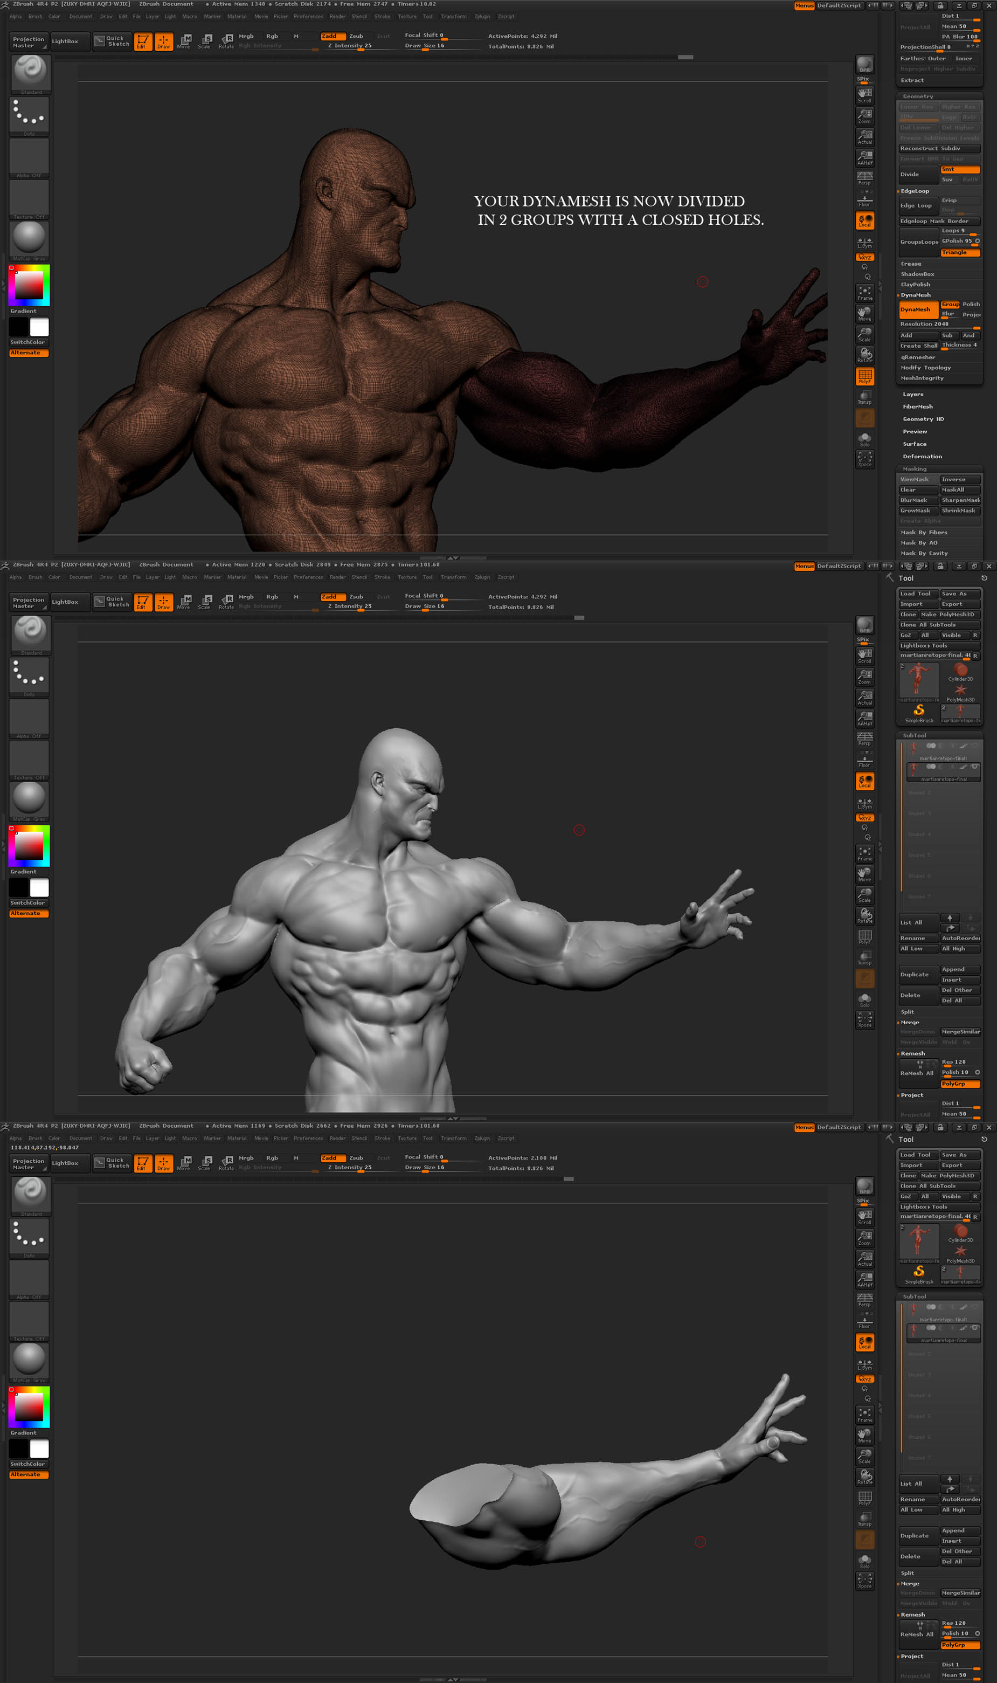
Task: Toggle Transp transparency in bottom window
Action: pos(864,1519)
